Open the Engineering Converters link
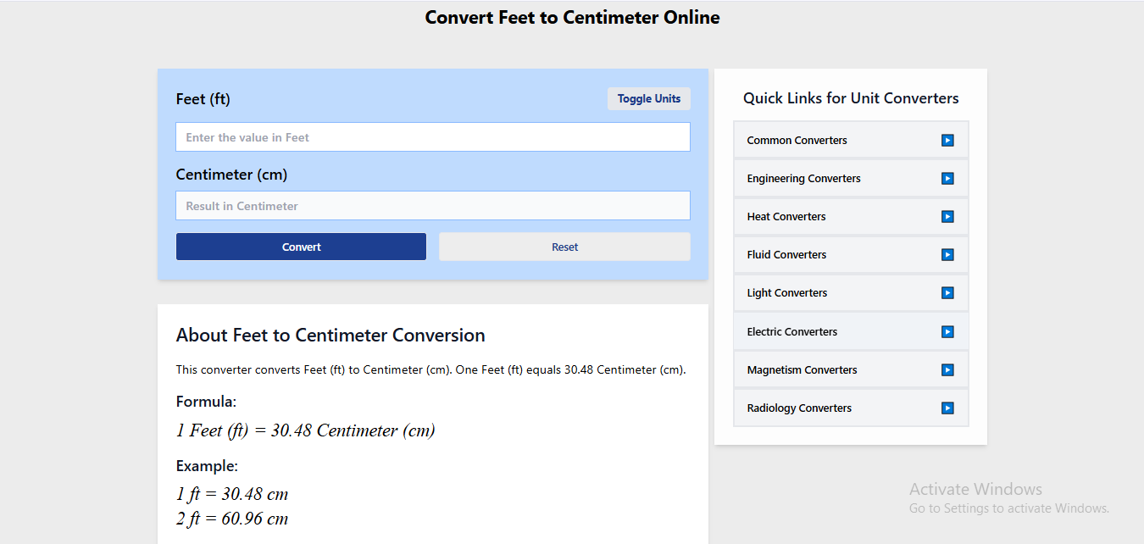The height and width of the screenshot is (544, 1144). point(803,178)
